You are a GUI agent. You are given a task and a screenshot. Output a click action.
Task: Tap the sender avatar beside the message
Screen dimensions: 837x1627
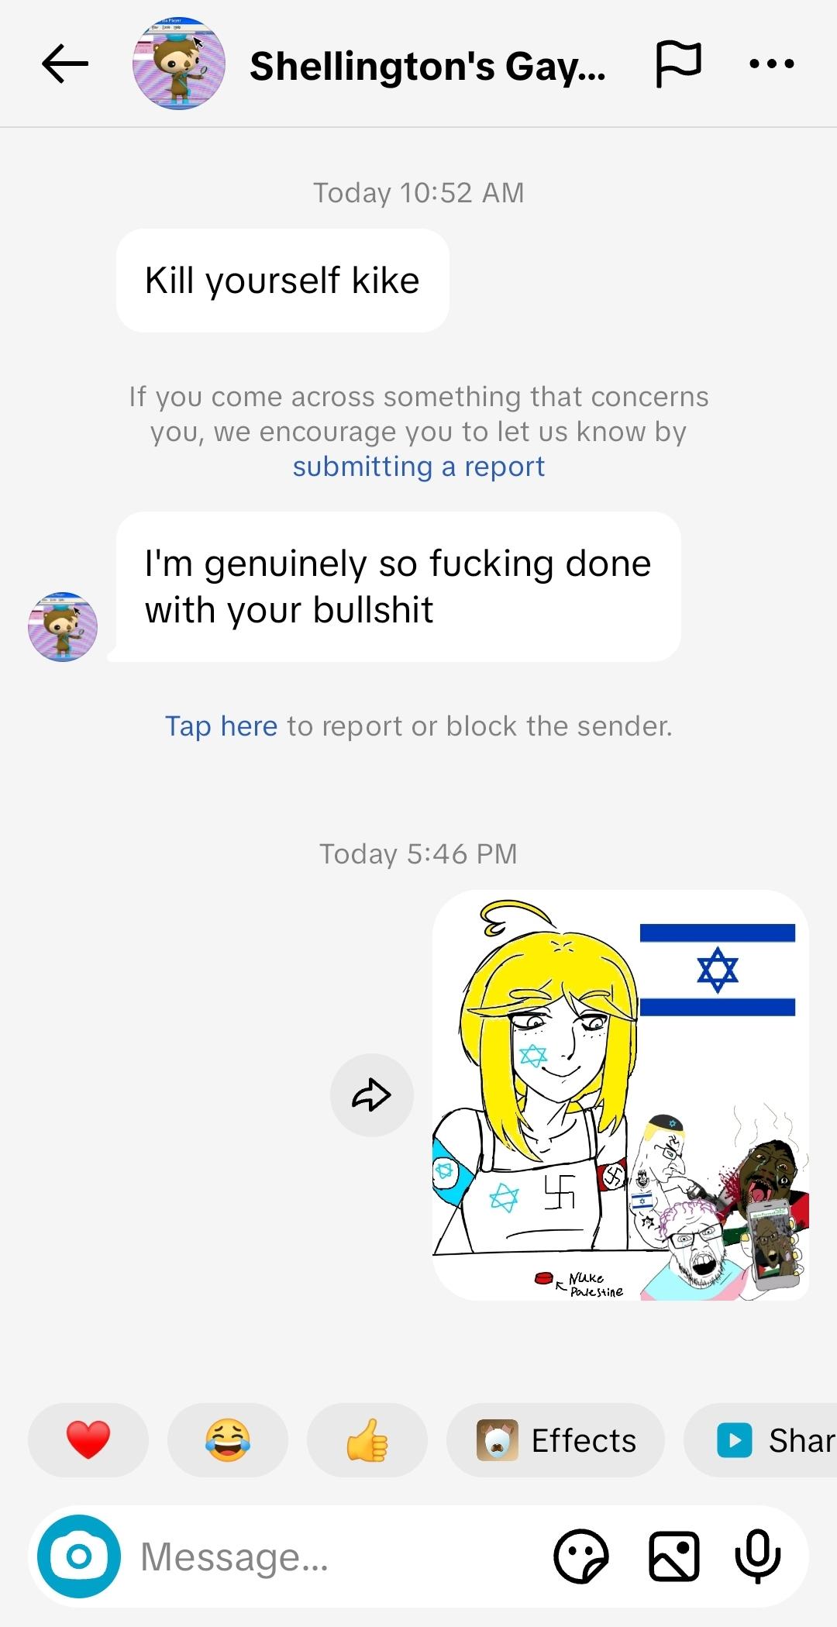click(x=63, y=626)
